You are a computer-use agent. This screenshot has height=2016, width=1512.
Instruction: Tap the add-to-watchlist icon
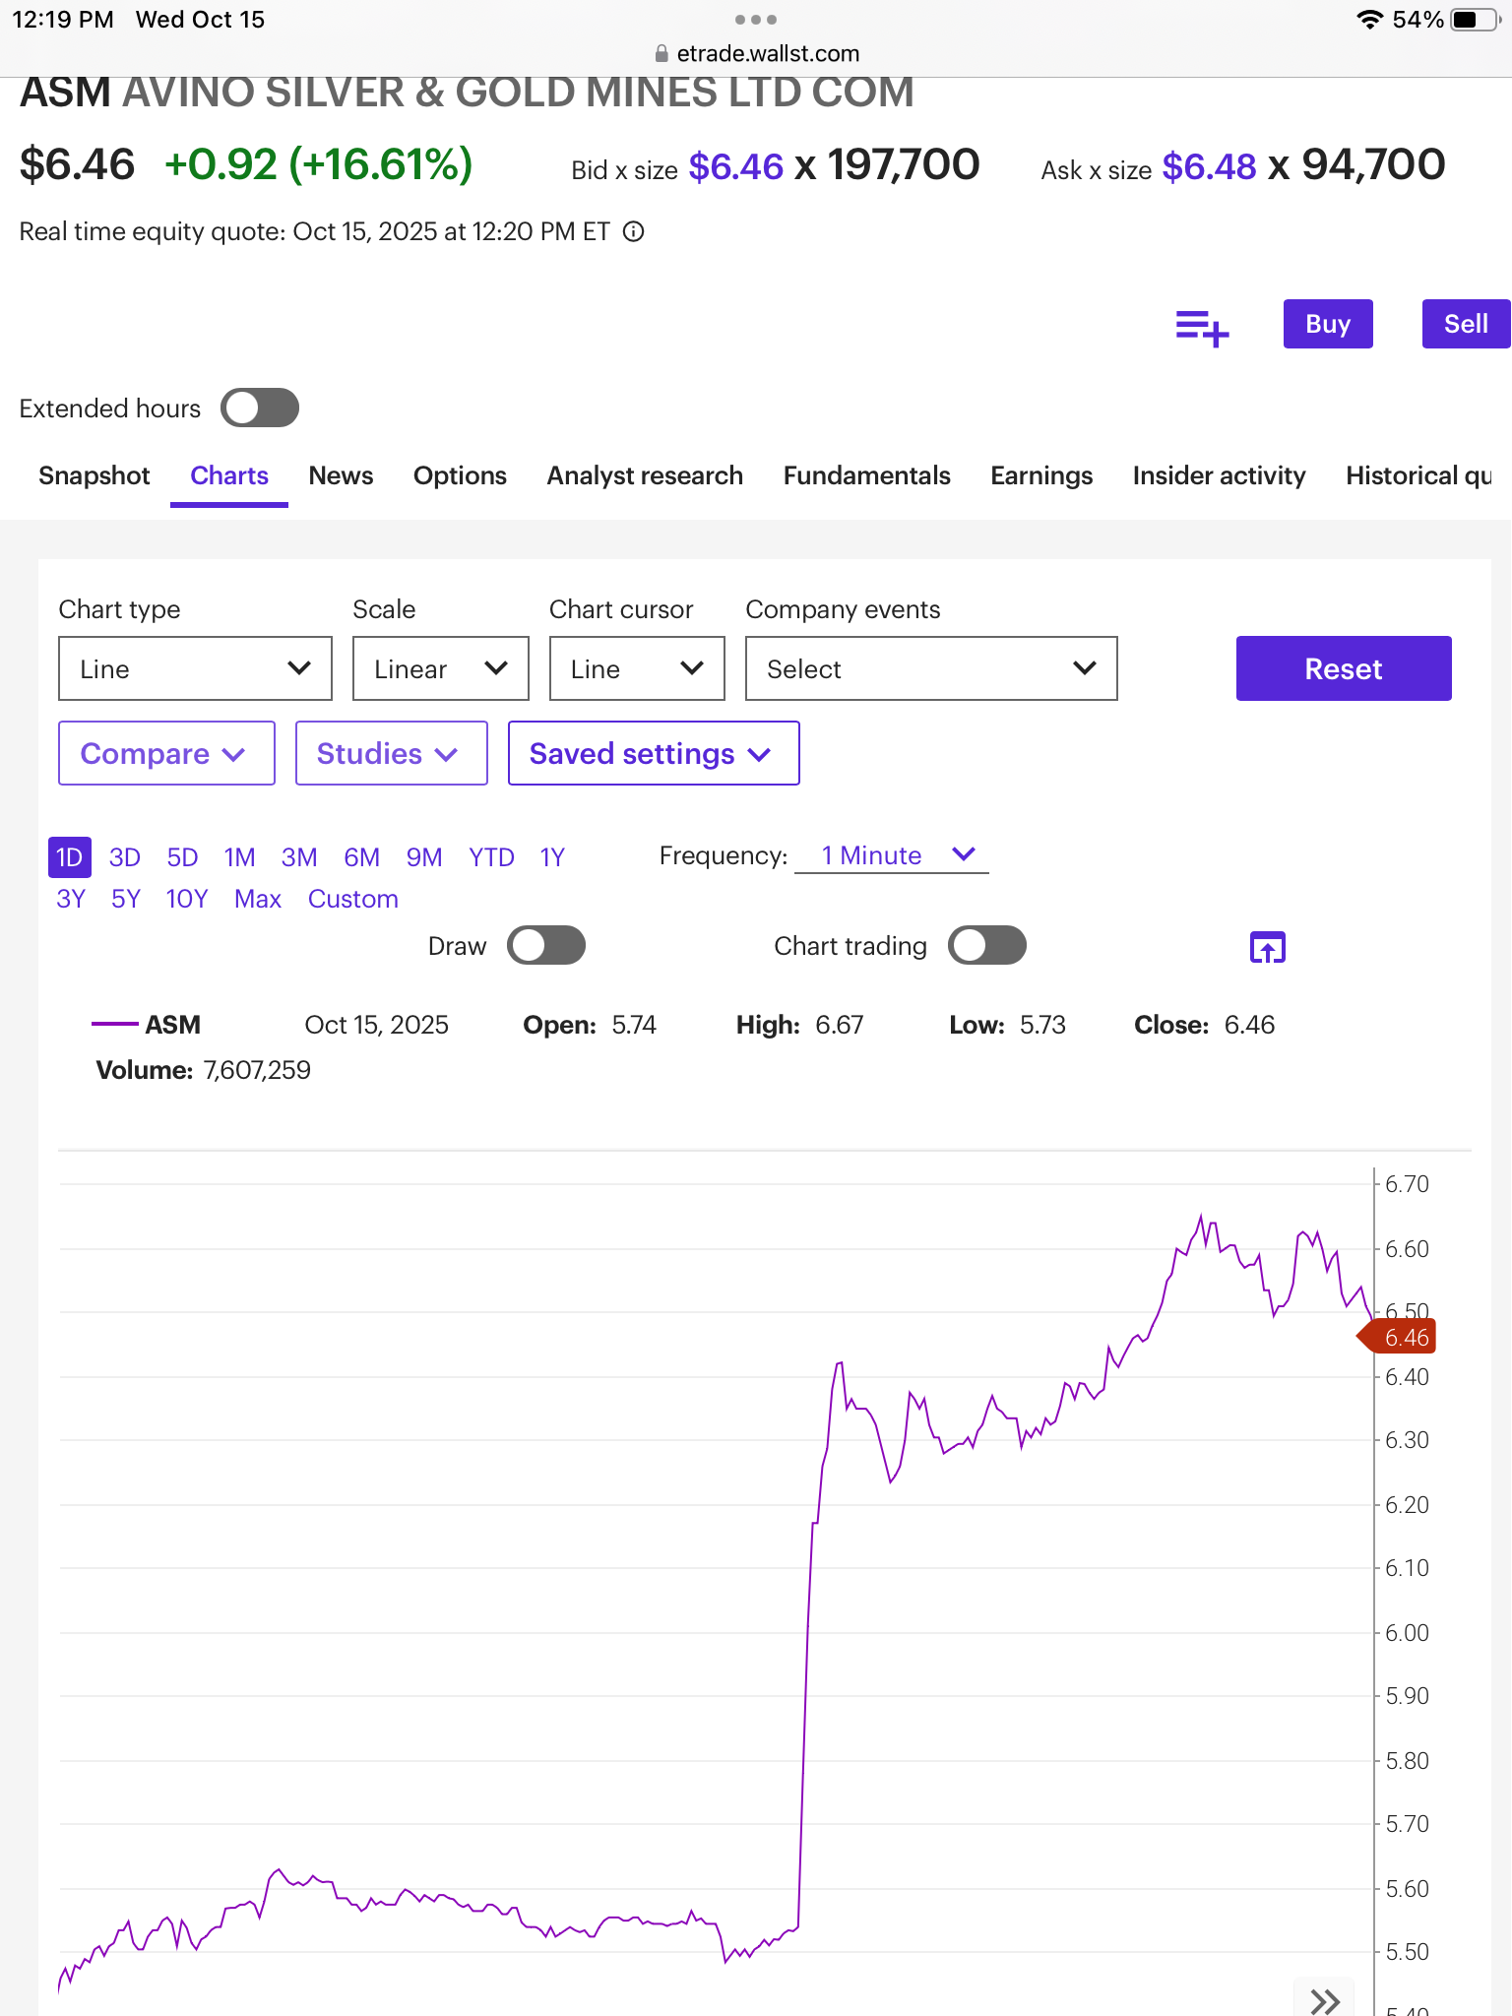point(1202,327)
